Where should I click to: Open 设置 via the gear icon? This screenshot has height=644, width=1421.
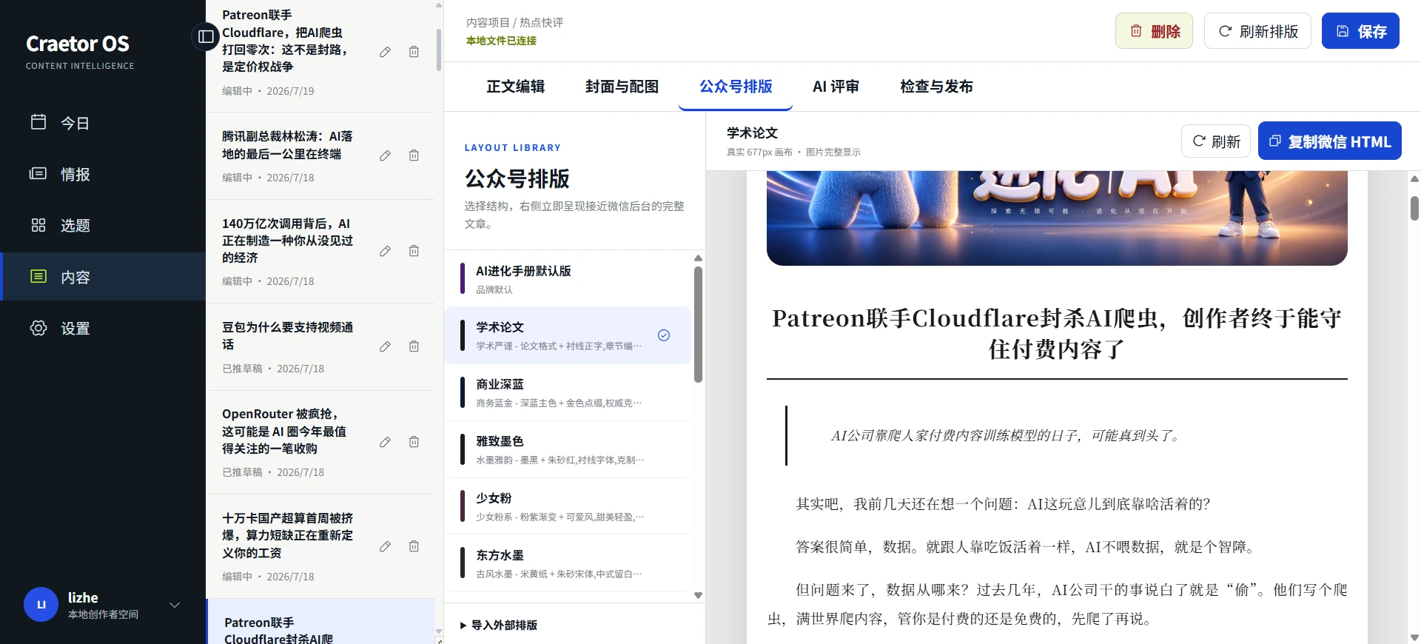(x=38, y=328)
